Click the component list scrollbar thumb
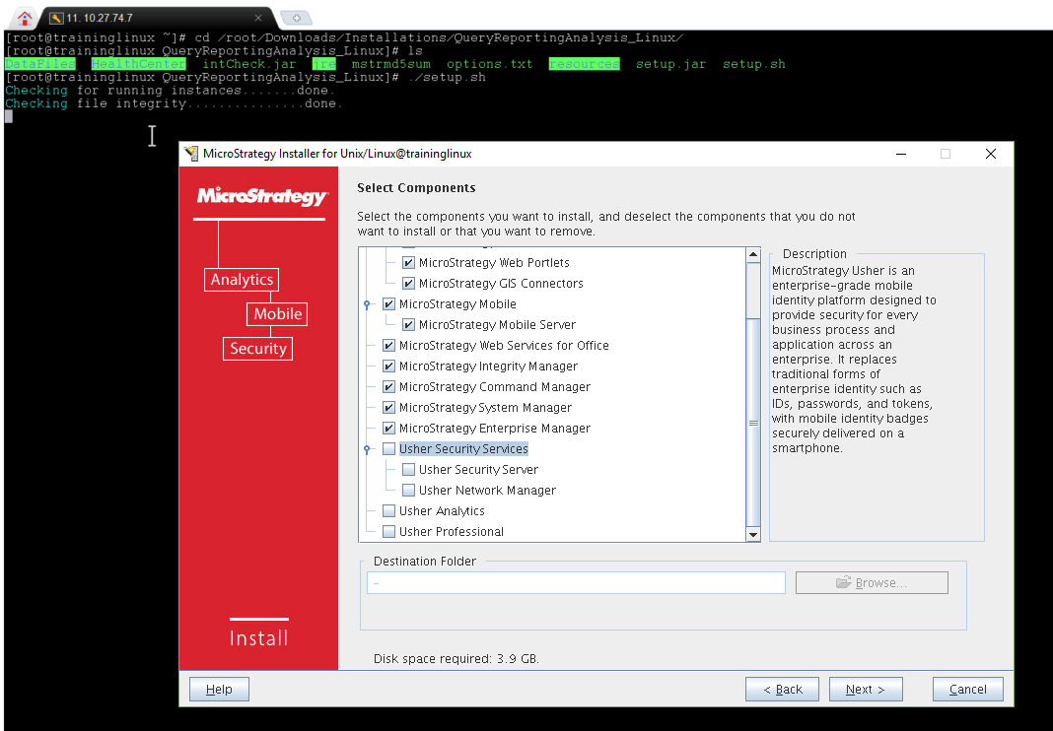The height and width of the screenshot is (731, 1053). (753, 422)
